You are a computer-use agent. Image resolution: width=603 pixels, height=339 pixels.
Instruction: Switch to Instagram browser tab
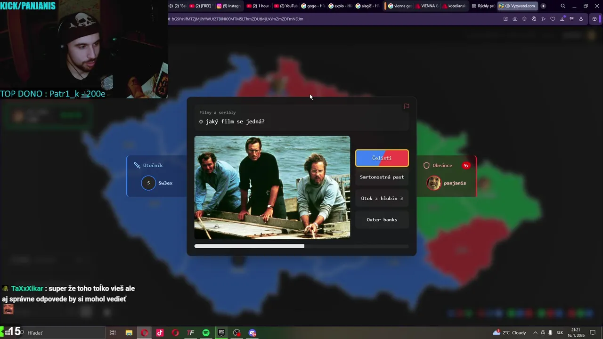point(229,6)
